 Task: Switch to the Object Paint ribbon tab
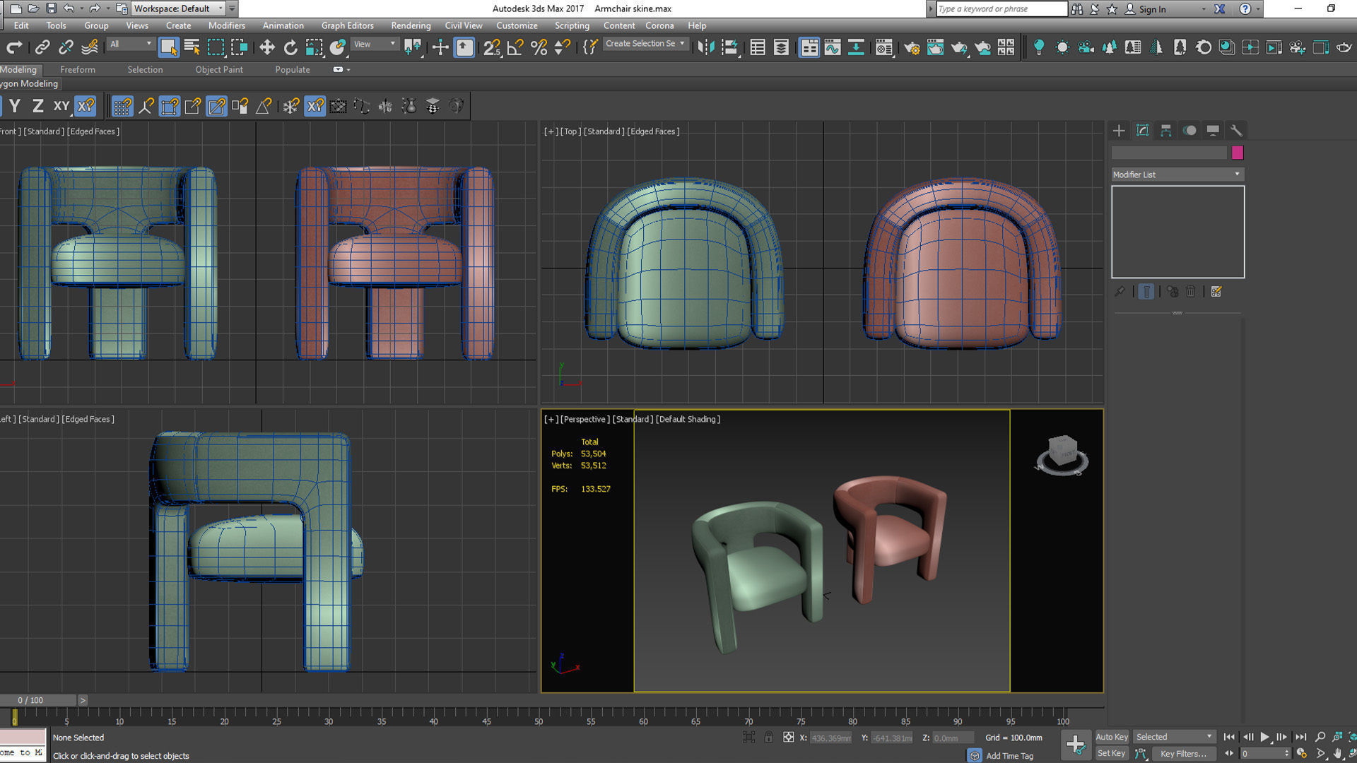pos(219,70)
